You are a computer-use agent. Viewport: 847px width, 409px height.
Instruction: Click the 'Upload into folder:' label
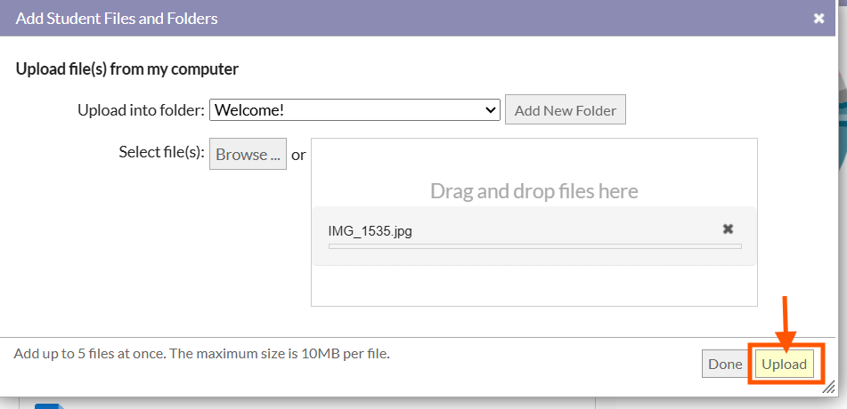pos(142,110)
